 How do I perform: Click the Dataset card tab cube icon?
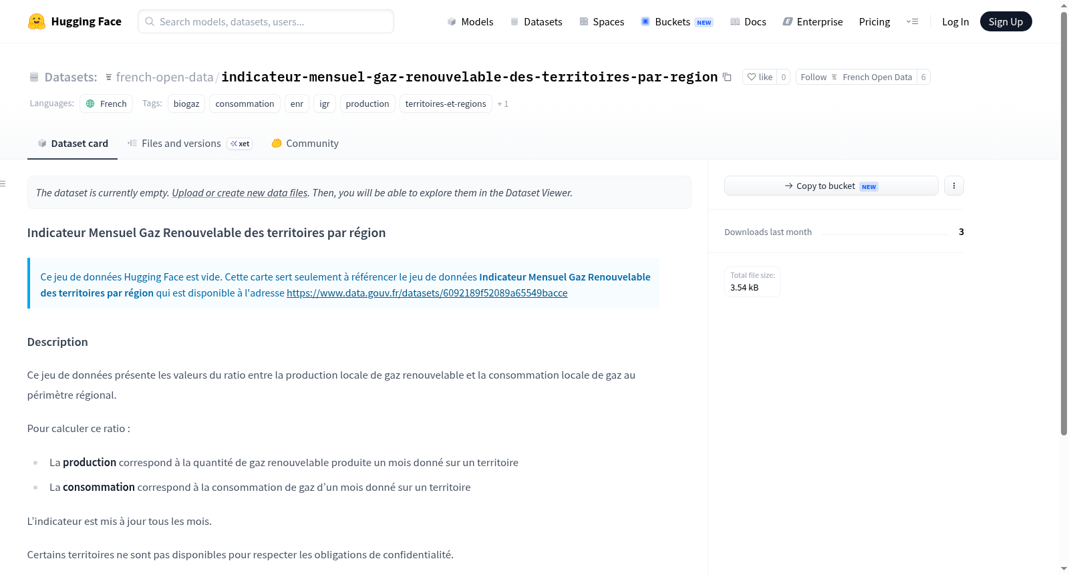click(x=42, y=143)
